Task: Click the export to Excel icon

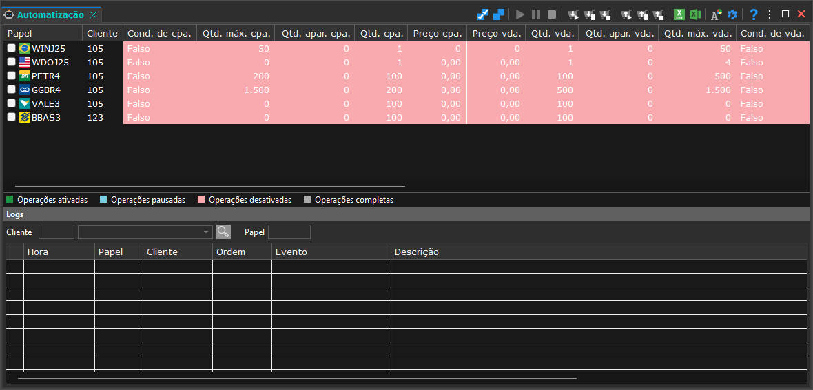Action: (x=695, y=14)
